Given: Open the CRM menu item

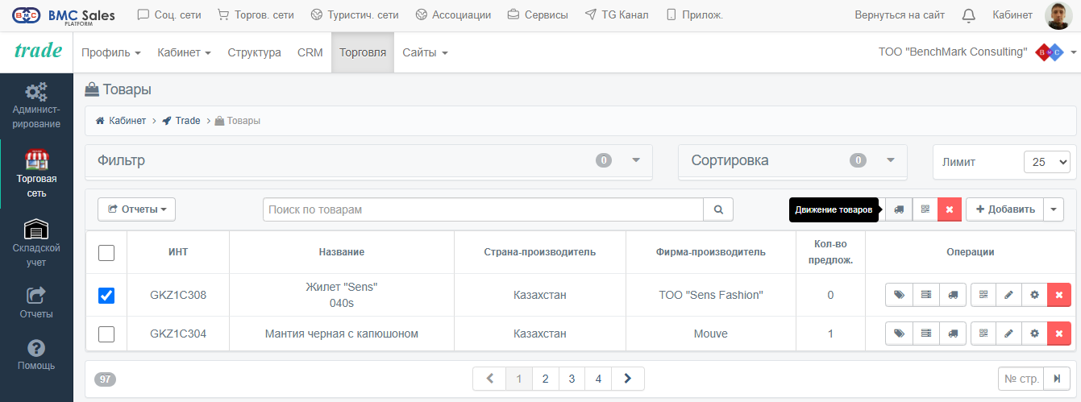Looking at the screenshot, I should coord(310,52).
